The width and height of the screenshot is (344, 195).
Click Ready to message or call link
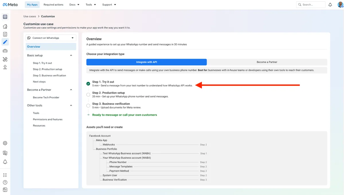tap(125, 115)
